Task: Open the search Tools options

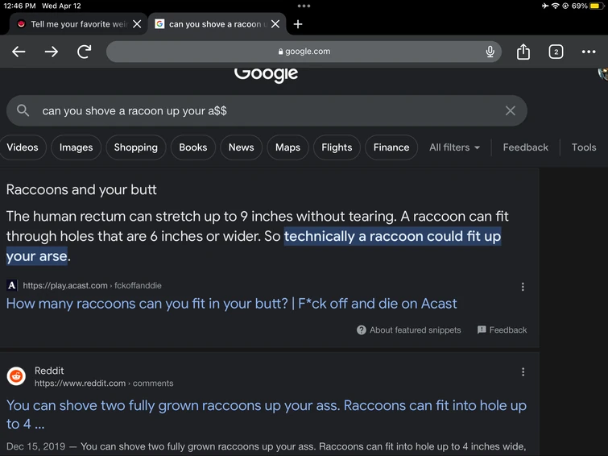Action: click(x=584, y=147)
